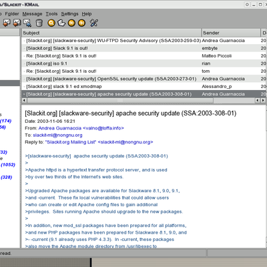
Task: Select the "slack 9.1 ed xmodmap" message
Action: (x=144, y=87)
